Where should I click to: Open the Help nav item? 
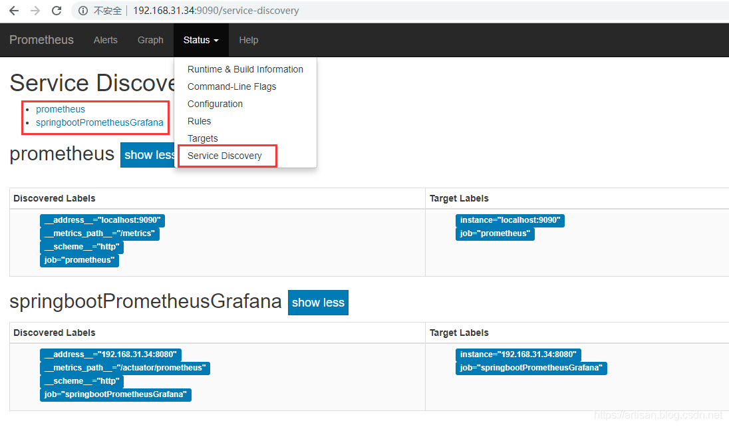click(x=248, y=40)
